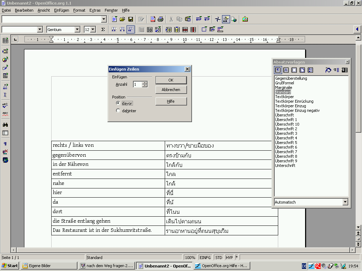Image resolution: width=362 pixels, height=271 pixels.
Task: Click the Save document icon
Action: tap(130, 19)
